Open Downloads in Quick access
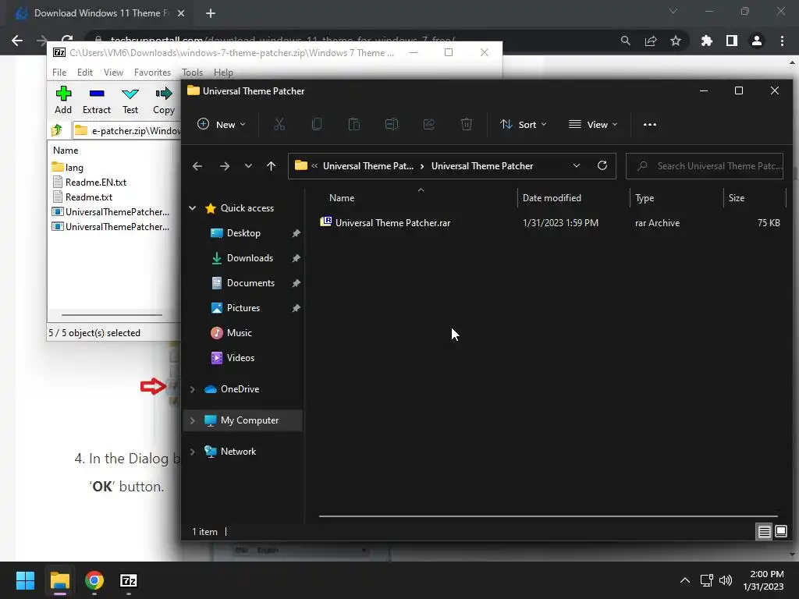Viewport: 799px width, 599px height. click(250, 257)
